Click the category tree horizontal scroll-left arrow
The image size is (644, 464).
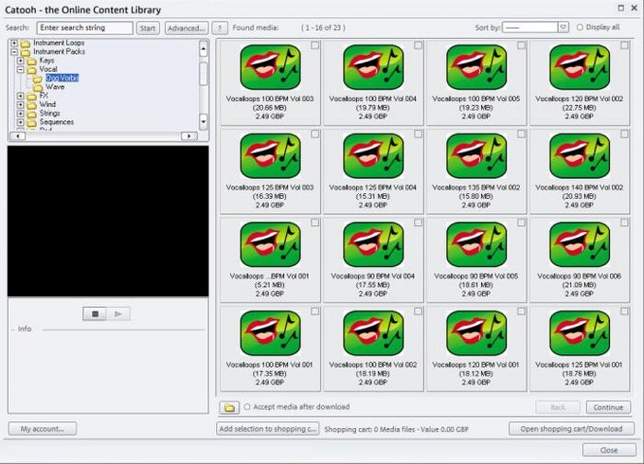(18, 136)
